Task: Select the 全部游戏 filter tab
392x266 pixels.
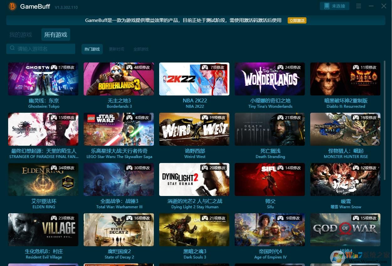Action: click(x=141, y=49)
